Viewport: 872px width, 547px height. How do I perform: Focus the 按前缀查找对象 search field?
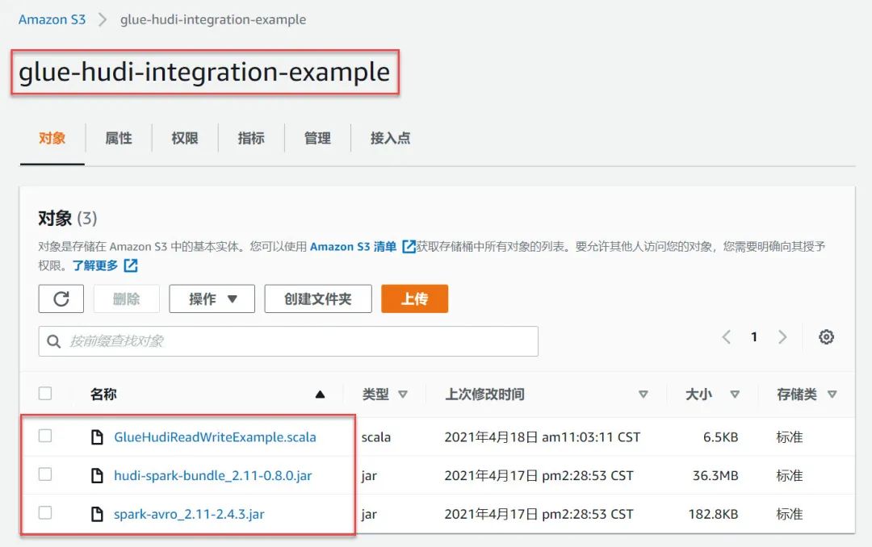[x=288, y=341]
